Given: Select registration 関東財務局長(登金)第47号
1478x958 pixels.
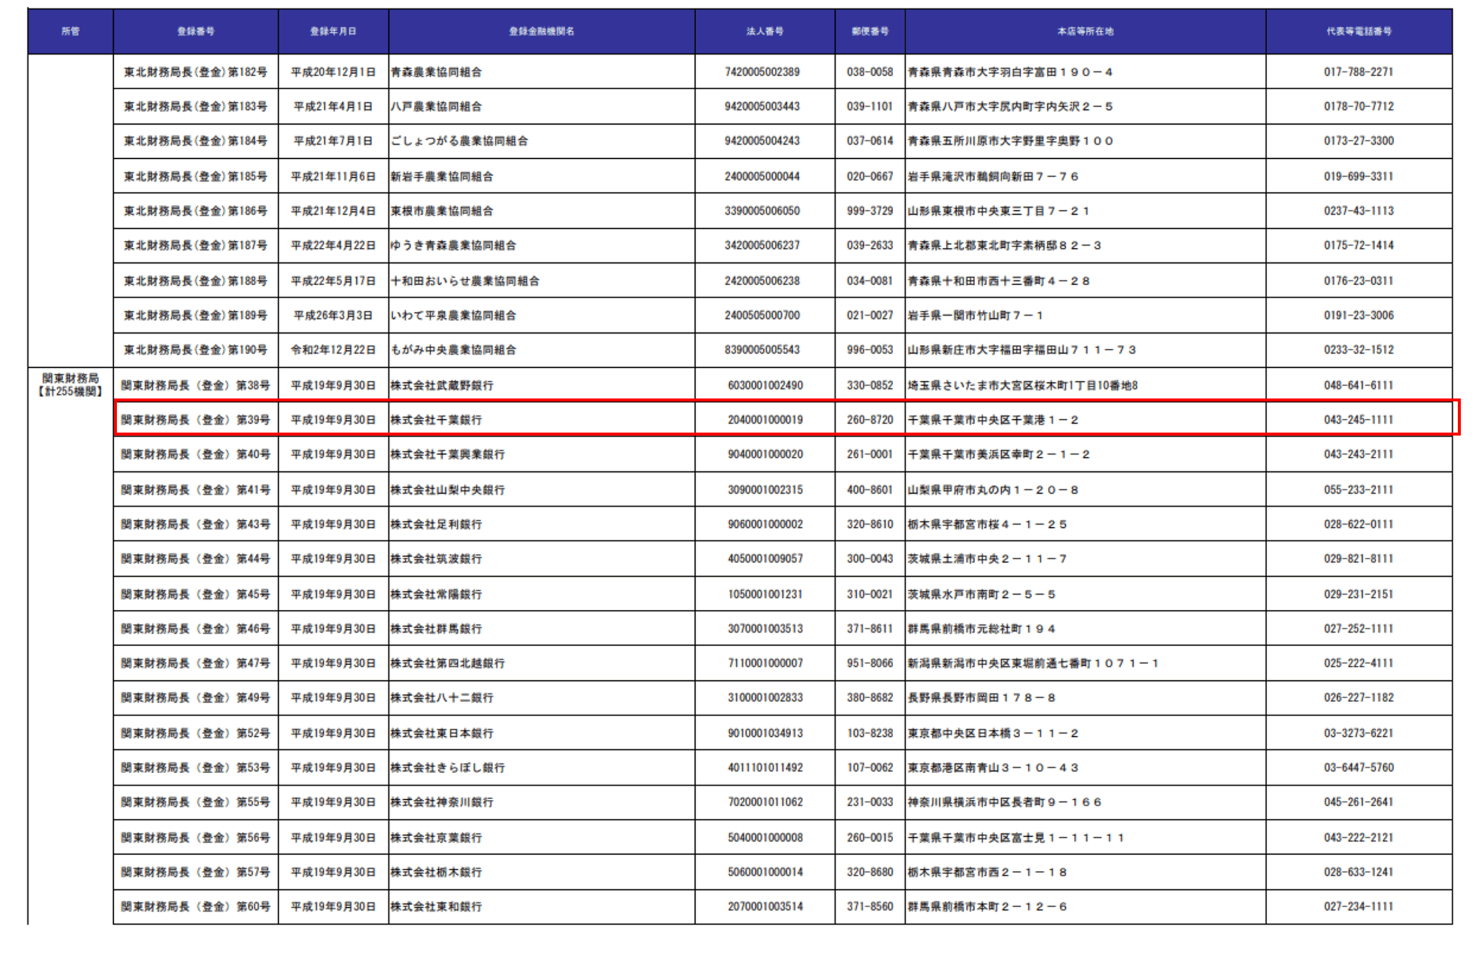Looking at the screenshot, I should pyautogui.click(x=196, y=663).
